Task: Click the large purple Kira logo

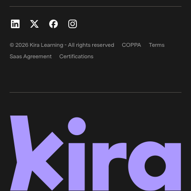Action: point(95,153)
